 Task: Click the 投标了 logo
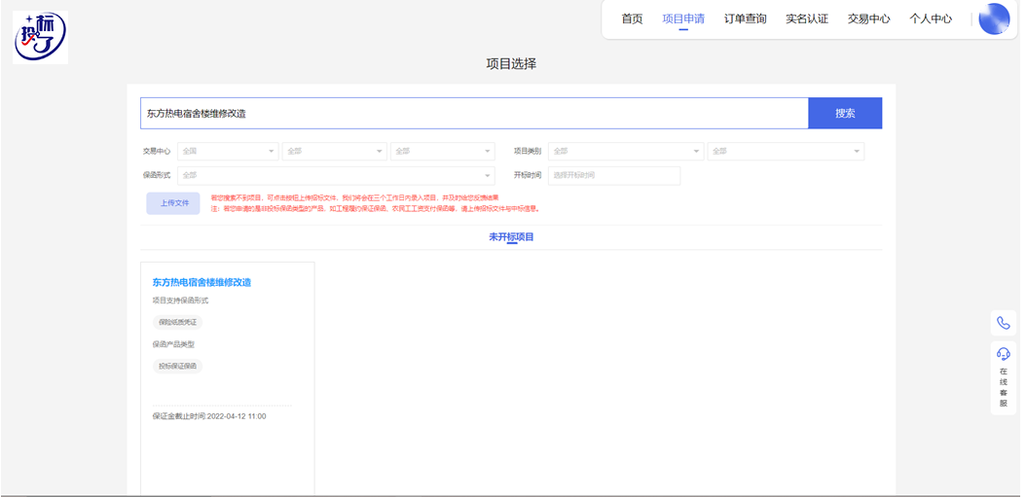click(x=40, y=38)
